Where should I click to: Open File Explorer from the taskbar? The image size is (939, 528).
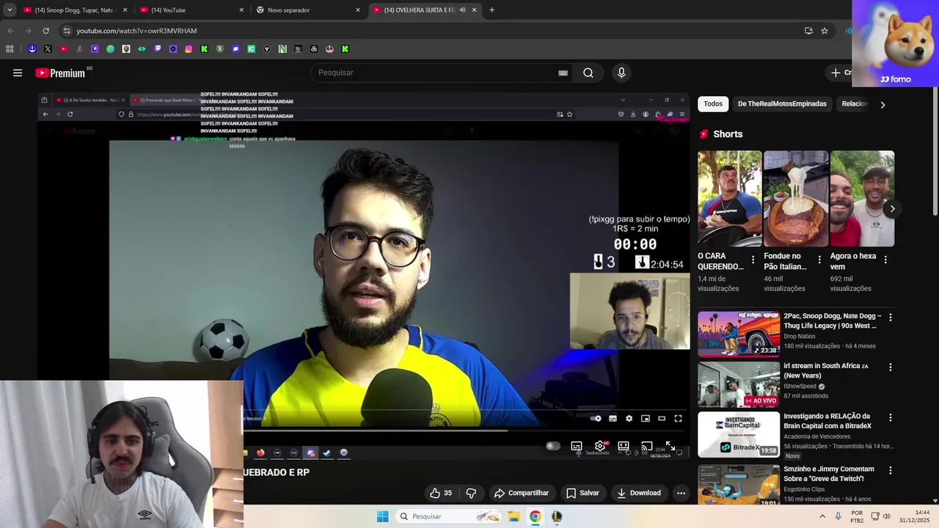514,516
